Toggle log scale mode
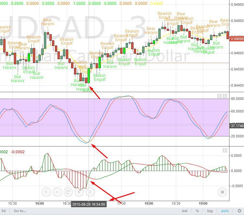 (210, 211)
